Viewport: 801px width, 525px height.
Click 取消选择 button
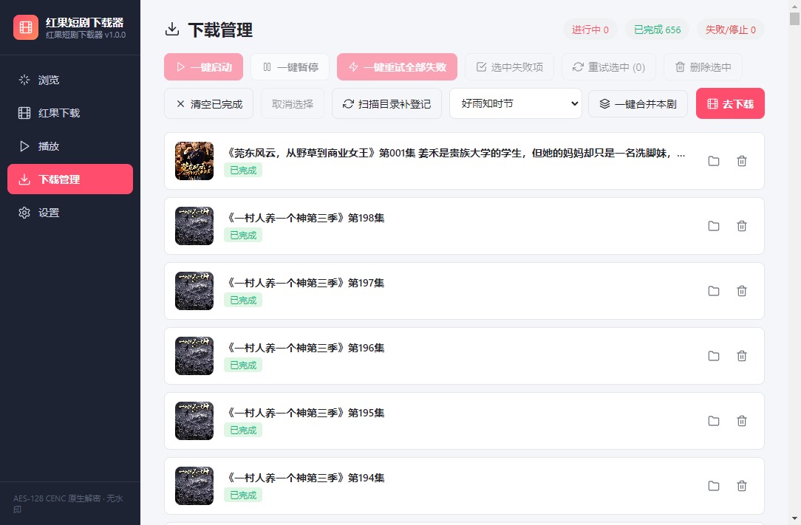pyautogui.click(x=292, y=103)
